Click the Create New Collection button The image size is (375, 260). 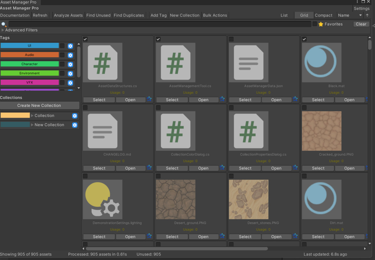point(40,105)
